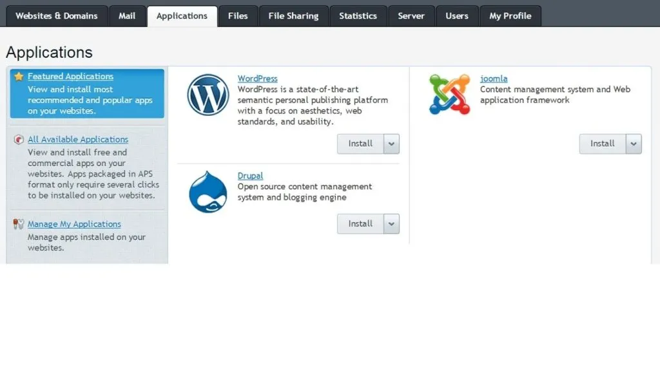Switch to the Statistics tab
This screenshot has width=660, height=371.
[358, 16]
